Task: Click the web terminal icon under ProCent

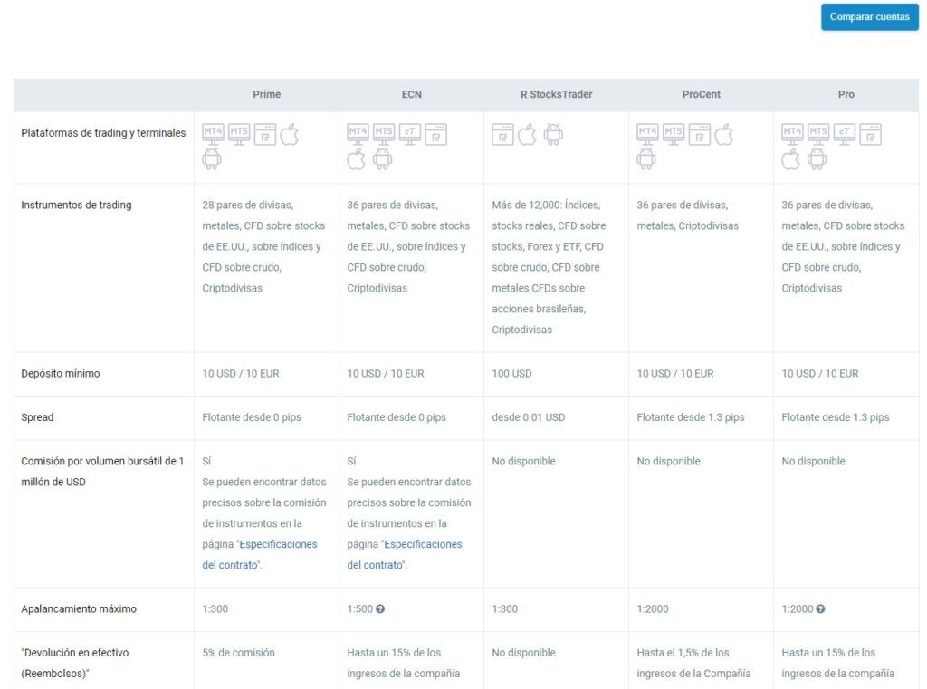Action: point(700,134)
